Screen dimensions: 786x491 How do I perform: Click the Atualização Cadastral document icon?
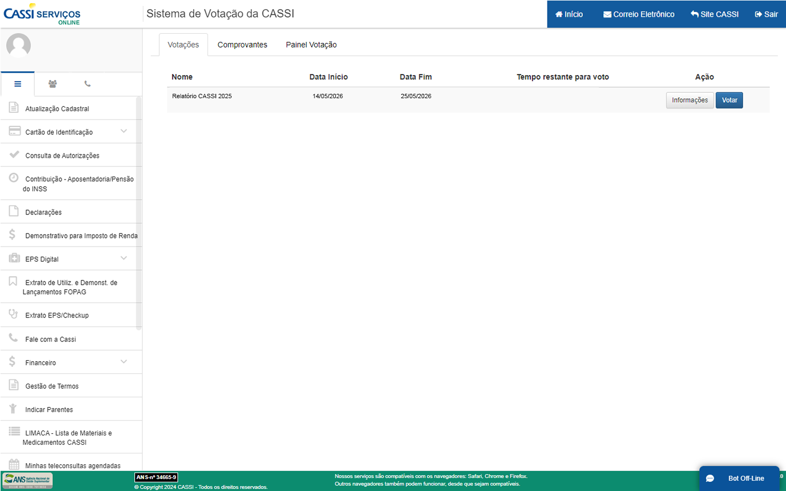click(x=14, y=107)
